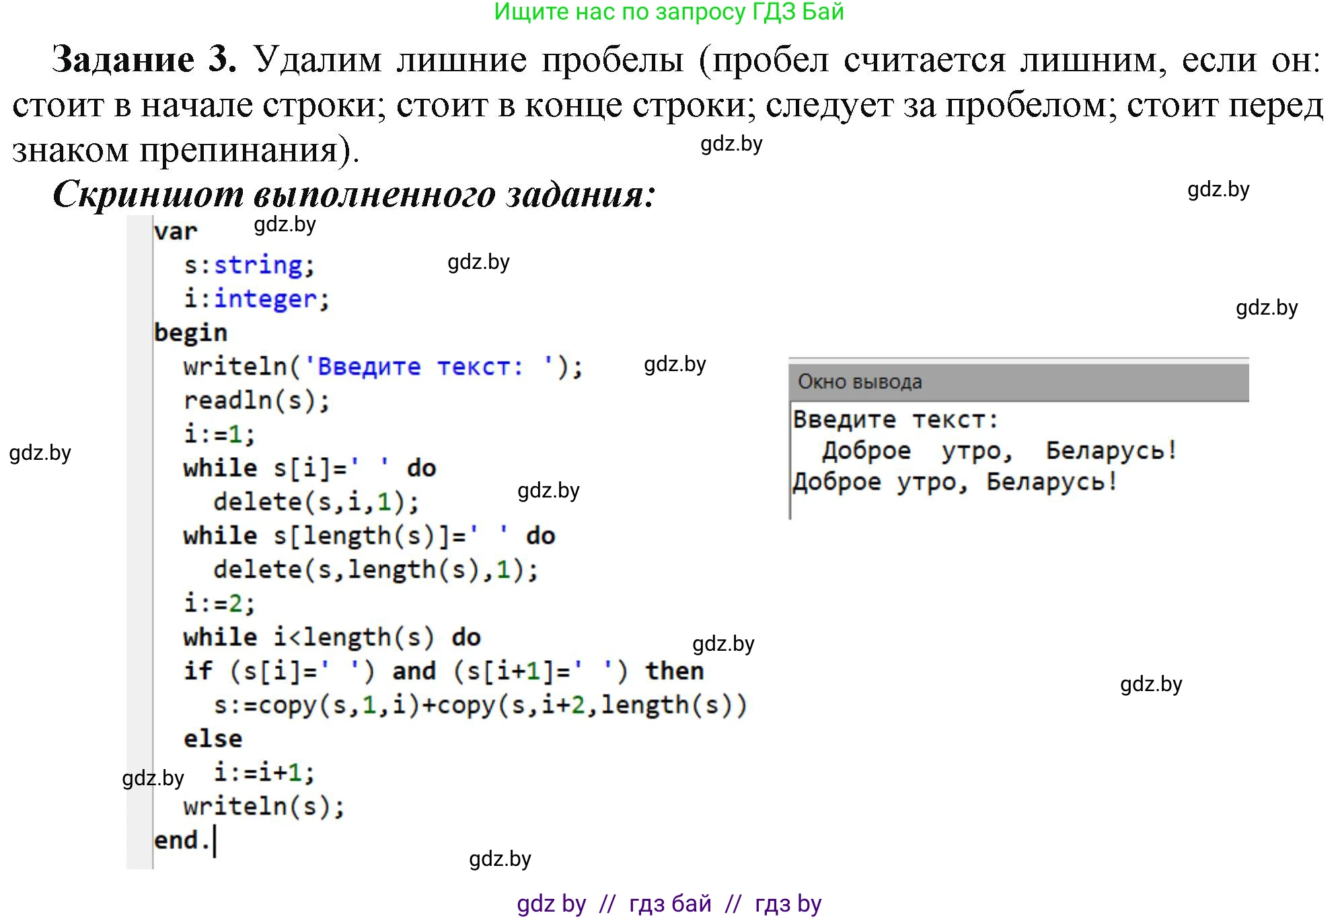Click the result 'Доброе утро, Беларусь!' without extra spaces
1340x919 pixels.
click(x=955, y=482)
